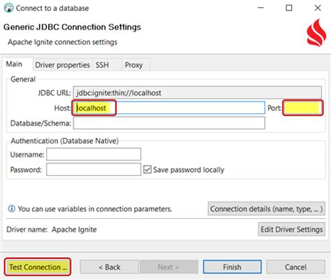Open Edit Driver Settings
This screenshot has width=331, height=280.
(x=292, y=229)
